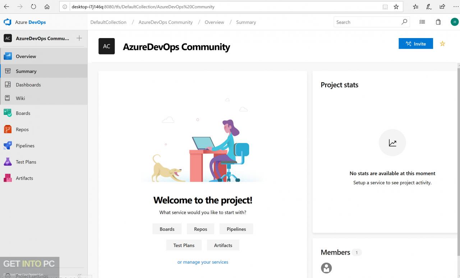This screenshot has width=460, height=278.
Task: Favorite the project with the star icon
Action: click(443, 43)
